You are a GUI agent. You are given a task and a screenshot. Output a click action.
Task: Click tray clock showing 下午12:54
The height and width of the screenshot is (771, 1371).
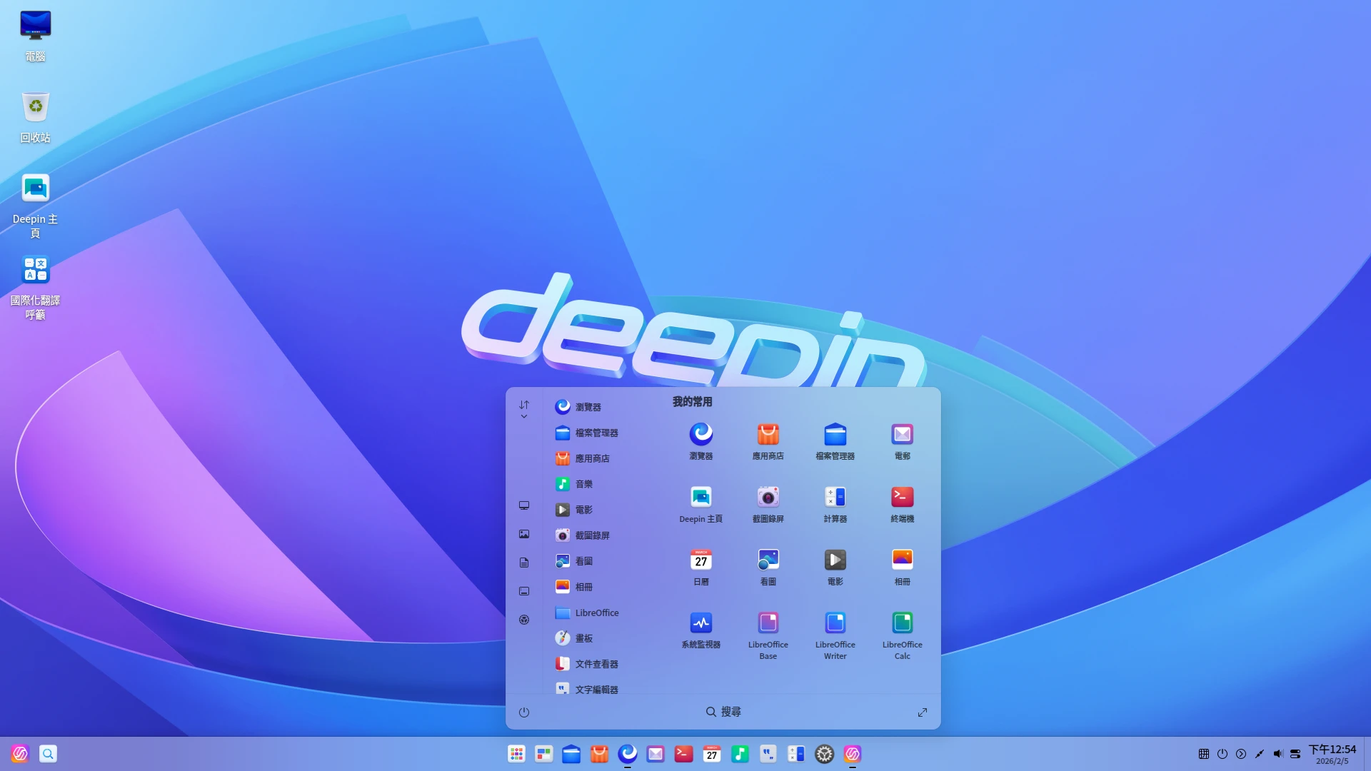pos(1332,754)
